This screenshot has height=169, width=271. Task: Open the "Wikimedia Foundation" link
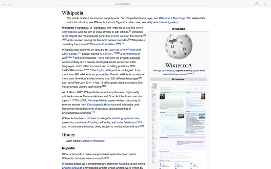(102, 44)
